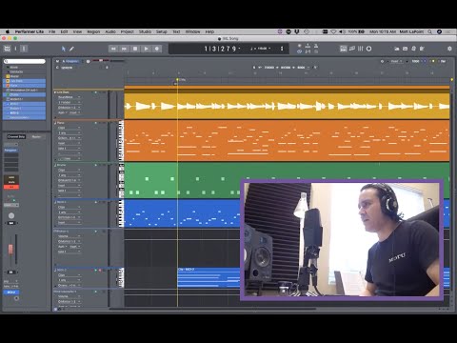Open the tempo dropdown in the counter display
Screen dimensions: 457x343
260,49
